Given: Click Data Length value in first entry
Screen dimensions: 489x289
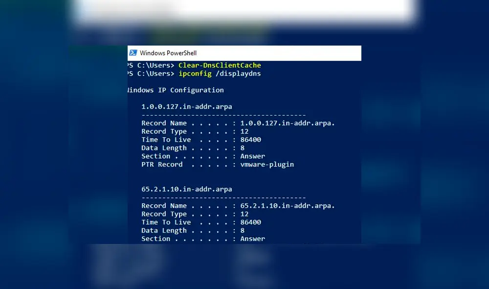Looking at the screenshot, I should (243, 148).
